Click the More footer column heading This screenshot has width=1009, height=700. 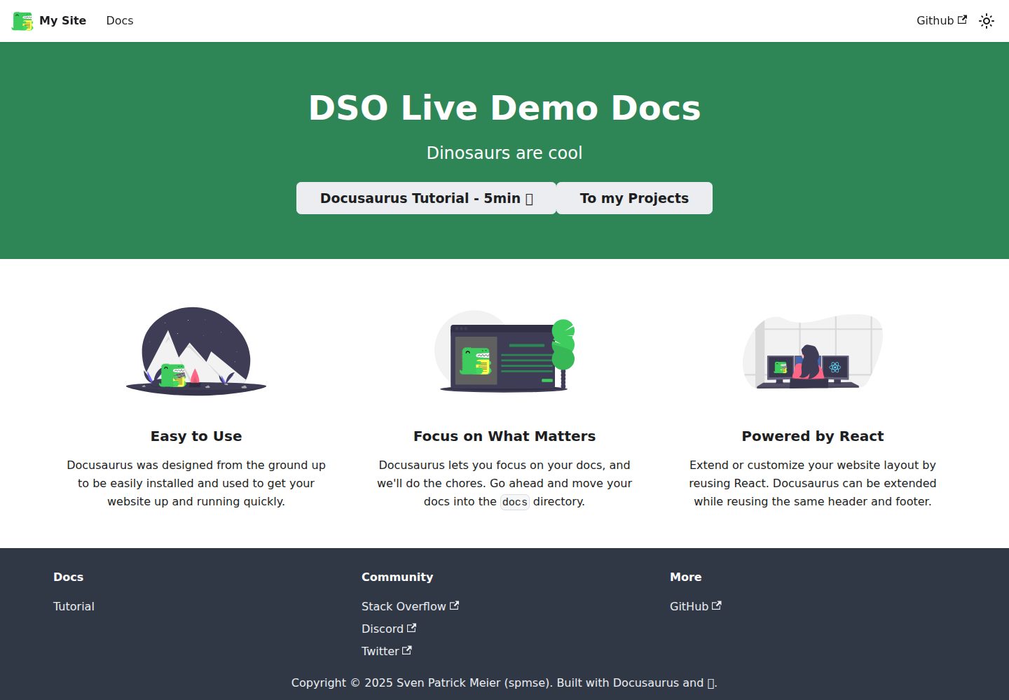pyautogui.click(x=686, y=577)
